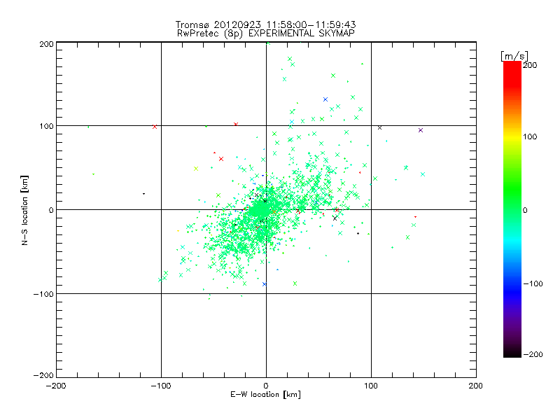Click the purple X marker in the scatter plot

point(421,130)
